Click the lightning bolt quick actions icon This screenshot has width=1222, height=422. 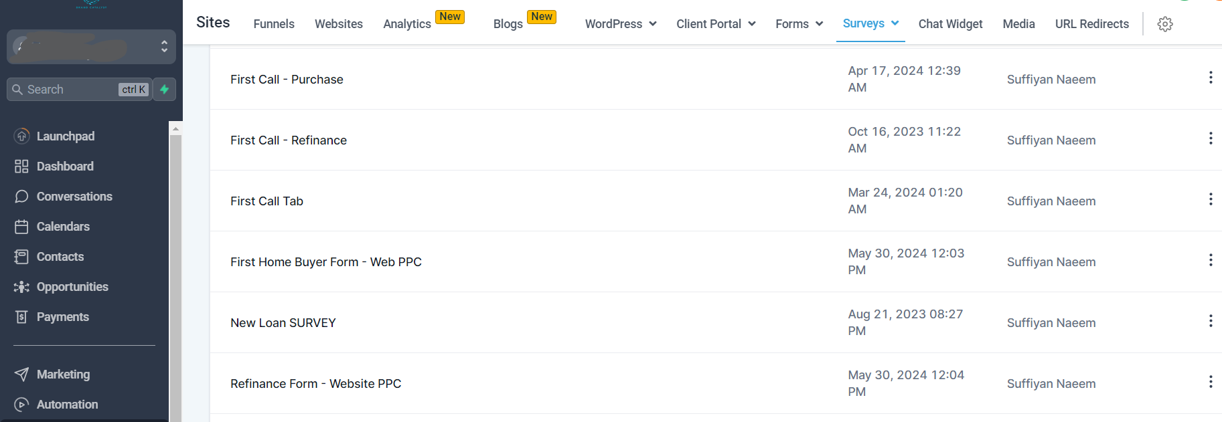click(x=164, y=90)
